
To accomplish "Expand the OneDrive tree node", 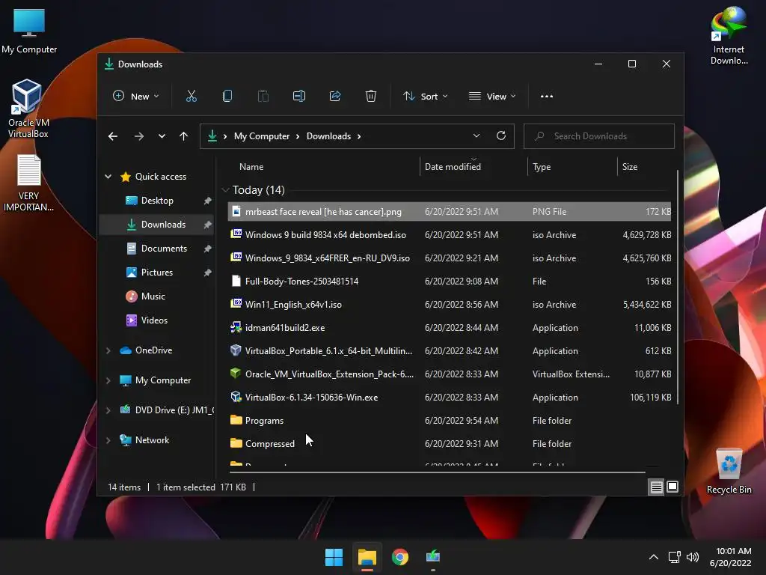I will click(108, 350).
